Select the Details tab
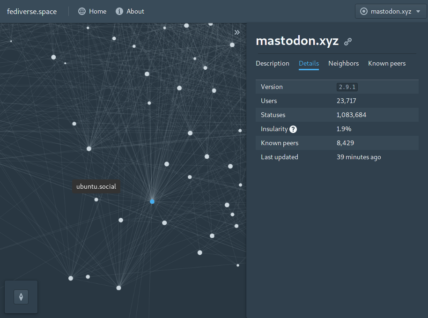The image size is (428, 318). coord(309,63)
